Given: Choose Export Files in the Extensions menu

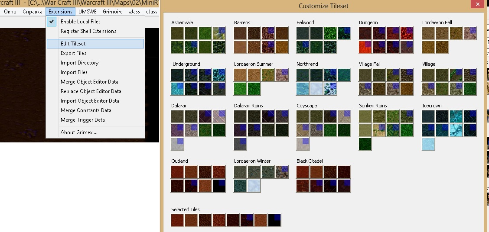Looking at the screenshot, I should (95, 53).
